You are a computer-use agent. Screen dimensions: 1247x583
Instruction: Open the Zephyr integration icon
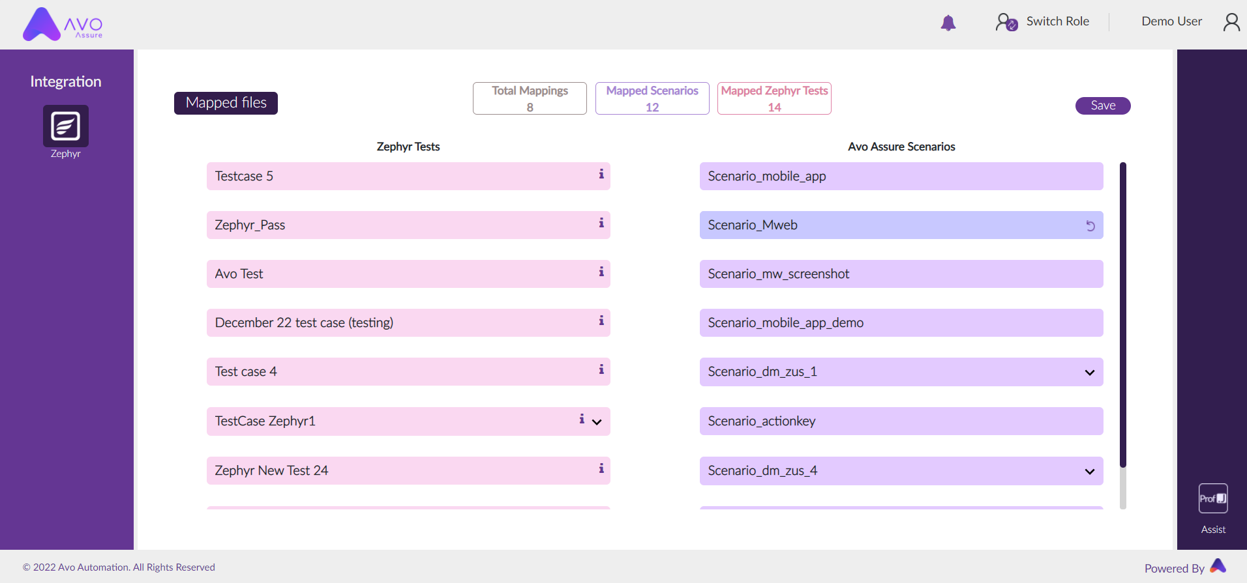[66, 126]
